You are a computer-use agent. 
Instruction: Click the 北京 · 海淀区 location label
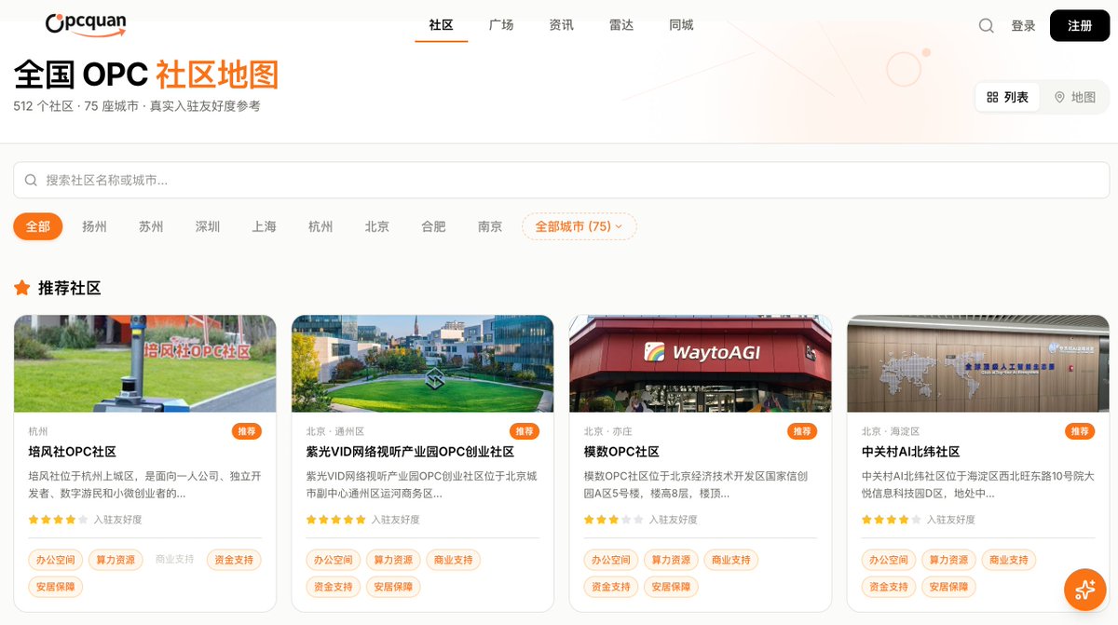point(891,432)
